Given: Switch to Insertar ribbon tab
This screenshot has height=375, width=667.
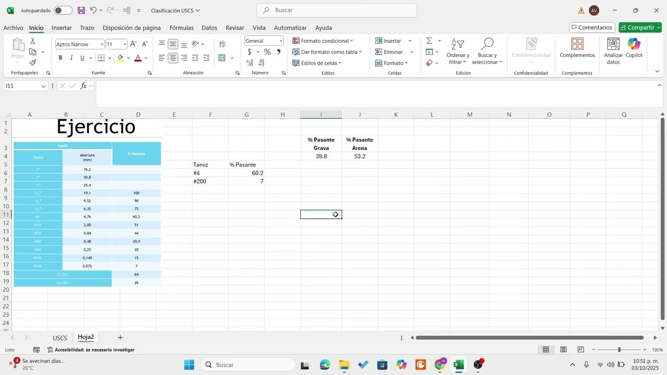Looking at the screenshot, I should tap(61, 28).
